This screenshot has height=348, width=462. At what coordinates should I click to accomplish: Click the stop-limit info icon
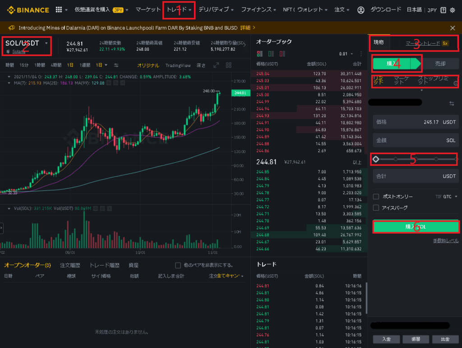[x=456, y=83]
